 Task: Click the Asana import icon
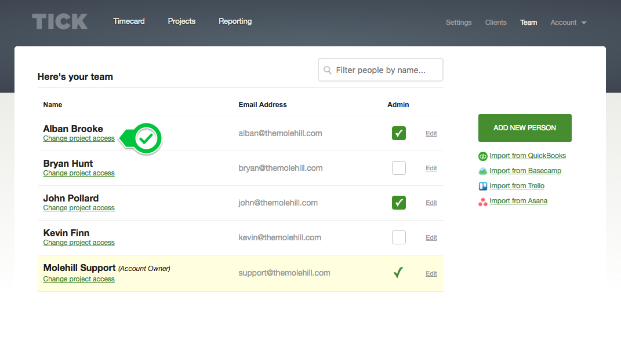482,202
